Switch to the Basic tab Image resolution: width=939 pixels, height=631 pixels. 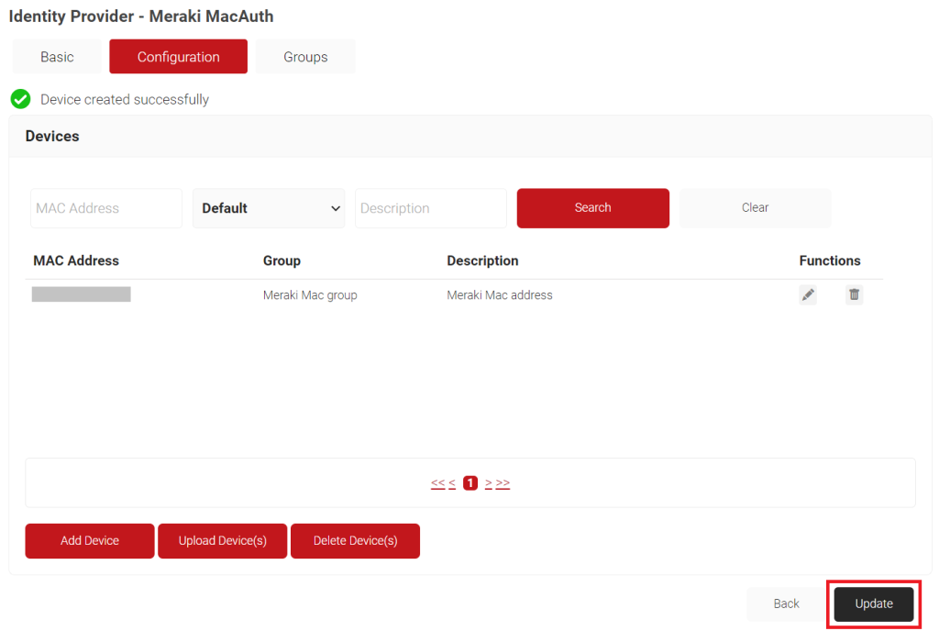pyautogui.click(x=57, y=56)
